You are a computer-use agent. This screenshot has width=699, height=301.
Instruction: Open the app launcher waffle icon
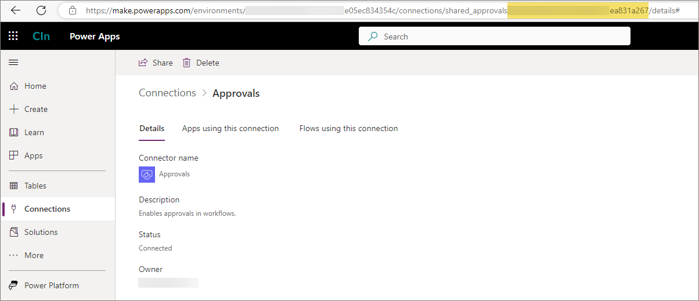(13, 36)
